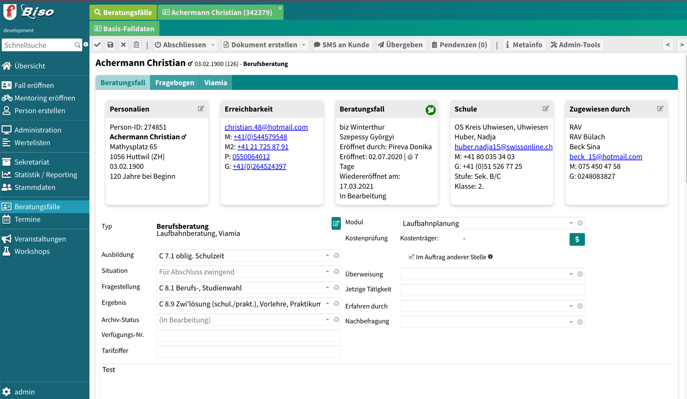Clear the Erfahren durch field with x icon
This screenshot has width=687, height=399.
click(x=580, y=306)
